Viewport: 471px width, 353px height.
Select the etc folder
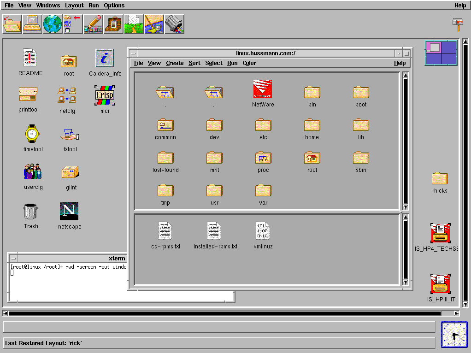pyautogui.click(x=263, y=125)
